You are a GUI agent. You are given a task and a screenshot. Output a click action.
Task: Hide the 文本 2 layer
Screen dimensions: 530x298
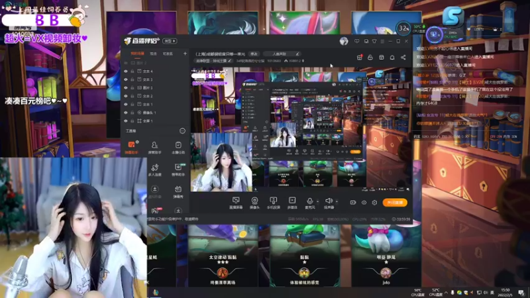click(x=126, y=96)
